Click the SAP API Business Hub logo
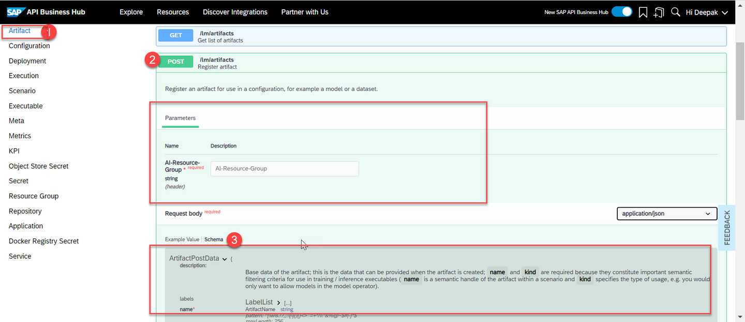745x322 pixels. [46, 12]
